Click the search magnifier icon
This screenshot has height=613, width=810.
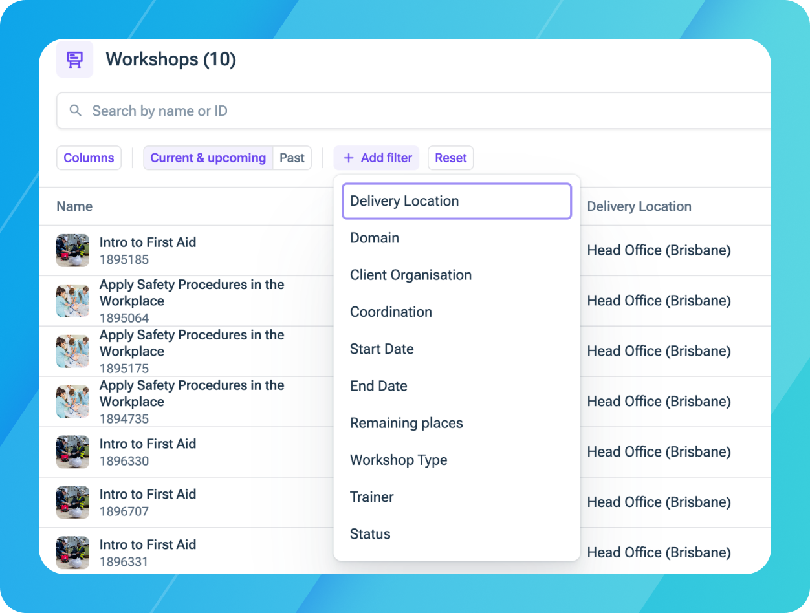76,111
